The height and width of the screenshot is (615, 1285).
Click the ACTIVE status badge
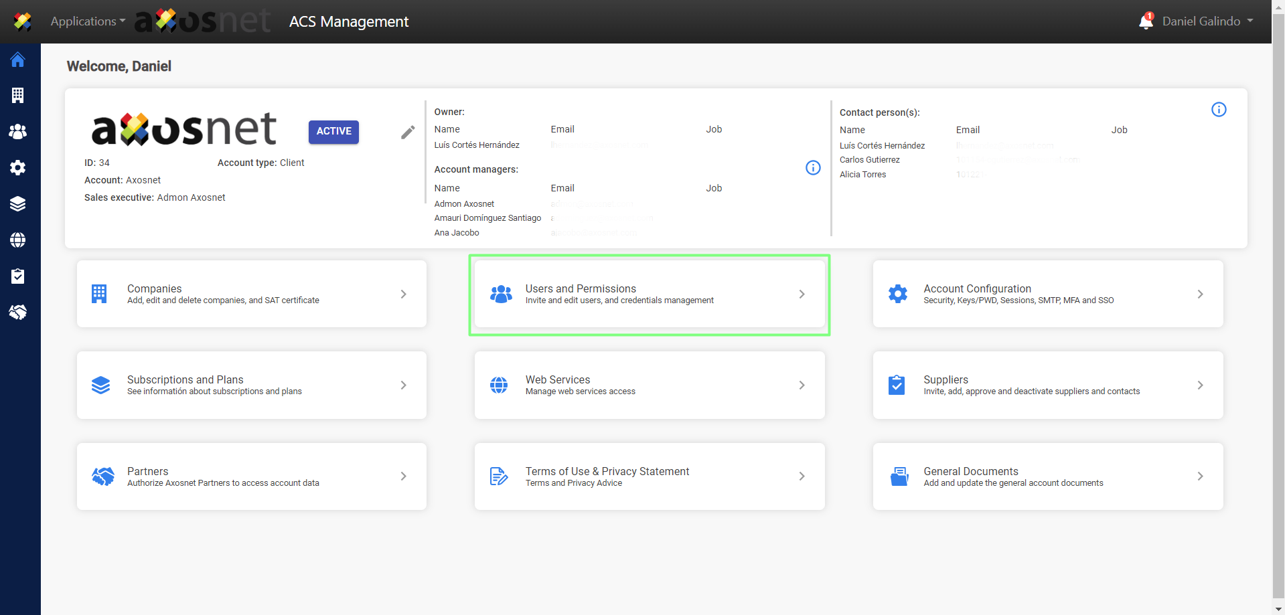point(333,132)
